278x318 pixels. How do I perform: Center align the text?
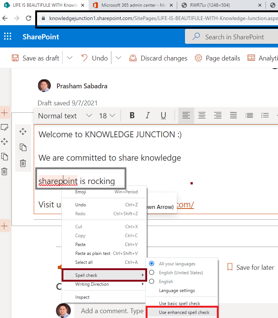click(202, 116)
